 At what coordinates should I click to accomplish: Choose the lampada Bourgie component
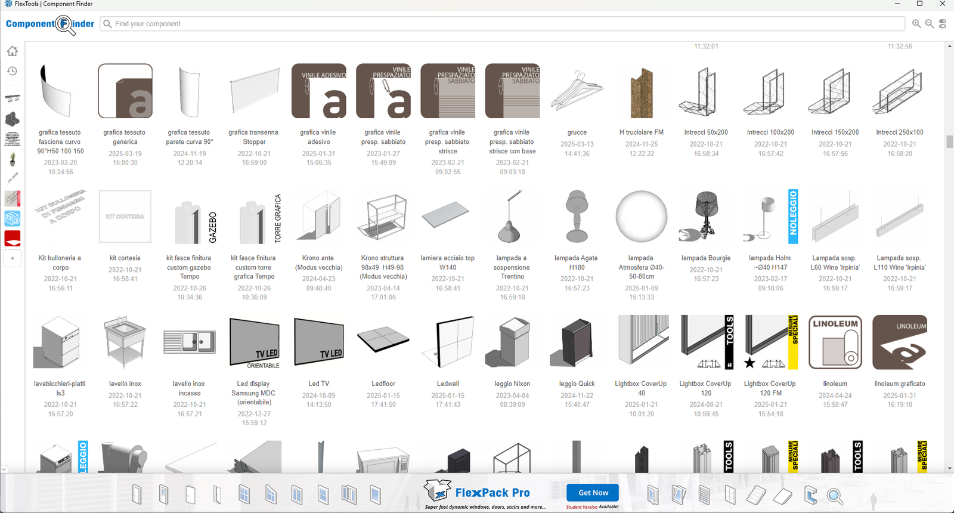(706, 216)
